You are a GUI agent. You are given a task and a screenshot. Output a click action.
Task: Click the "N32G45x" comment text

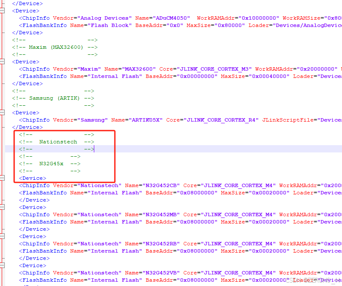[x=51, y=164]
